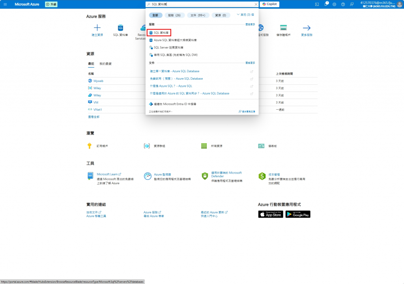Click the VNet1 virtual network icon

(90, 110)
